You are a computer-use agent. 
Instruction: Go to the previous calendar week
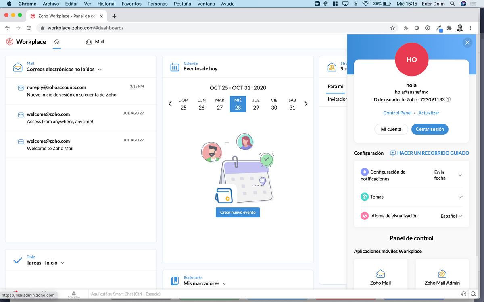coord(170,104)
